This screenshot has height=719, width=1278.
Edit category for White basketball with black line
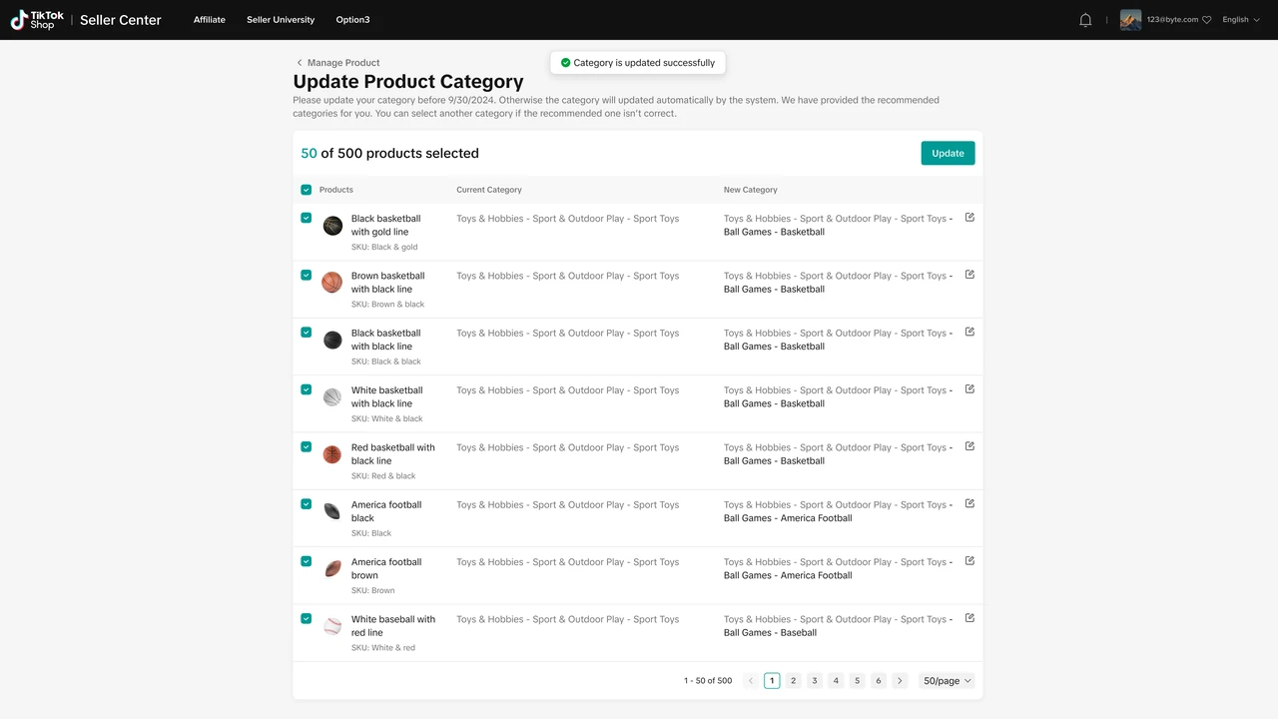969,389
